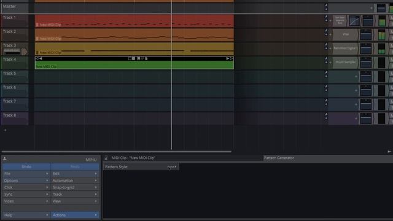The width and height of the screenshot is (393, 221).
Task: Click the Track 1 level meter
Action: pyautogui.click(x=382, y=21)
